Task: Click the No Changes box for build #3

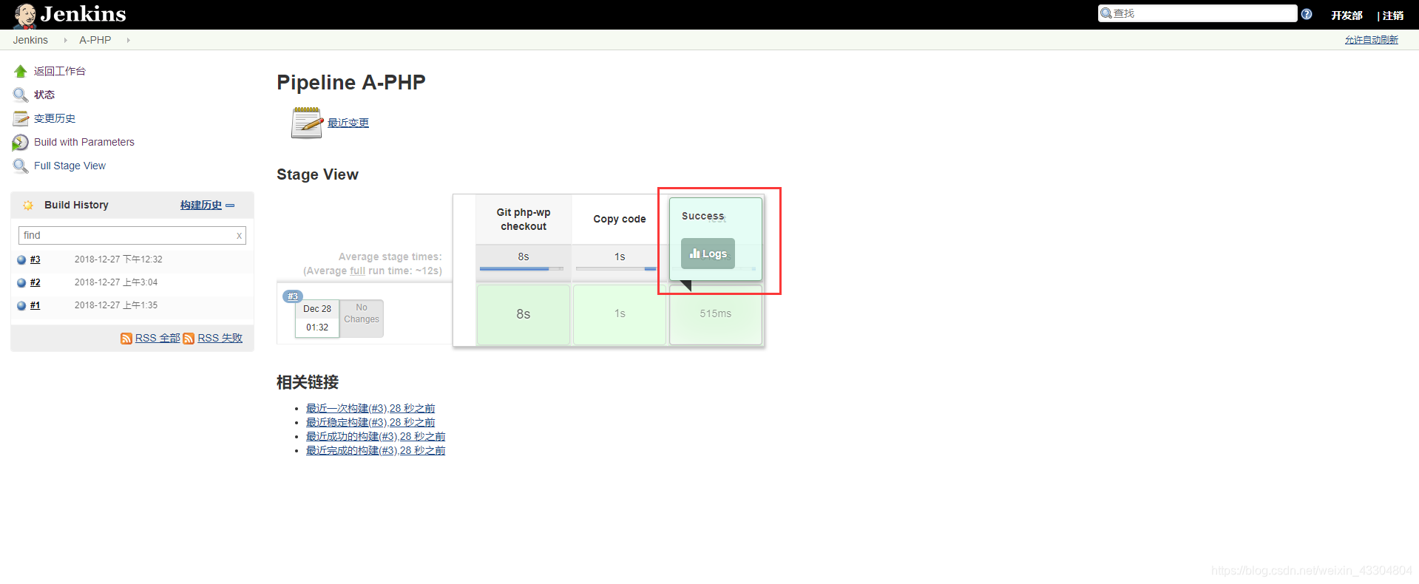Action: point(362,319)
